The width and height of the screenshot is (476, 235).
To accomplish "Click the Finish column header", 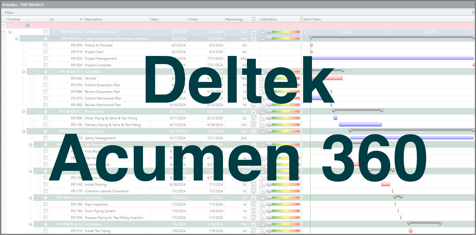I will pyautogui.click(x=206, y=19).
